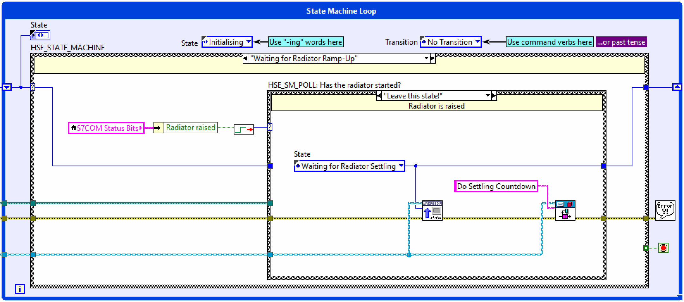Click the right shift register of the loop

(x=677, y=87)
